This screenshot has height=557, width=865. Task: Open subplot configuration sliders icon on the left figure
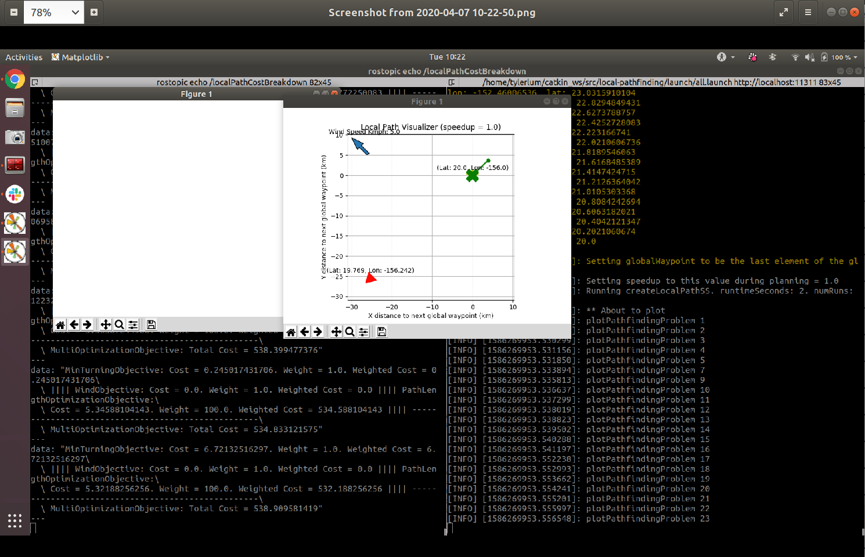[x=132, y=324]
